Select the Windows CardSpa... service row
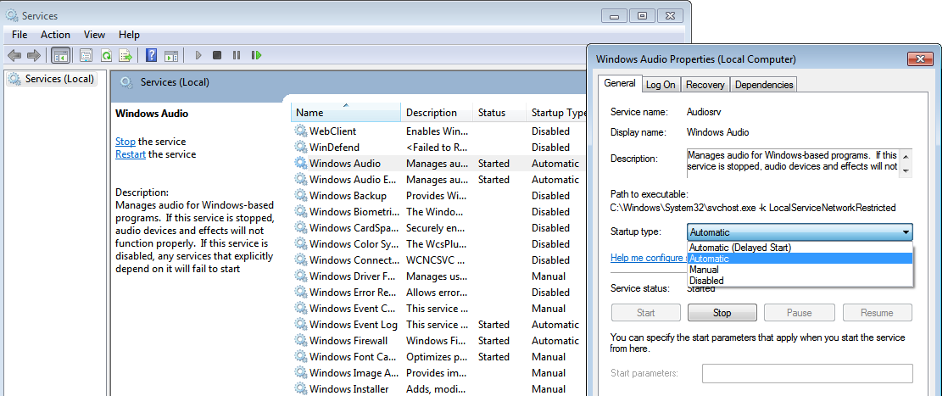Image resolution: width=948 pixels, height=396 pixels. click(x=439, y=228)
